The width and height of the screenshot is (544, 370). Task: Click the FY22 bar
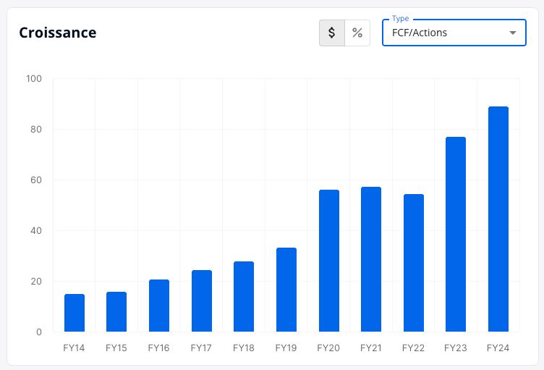coord(414,263)
